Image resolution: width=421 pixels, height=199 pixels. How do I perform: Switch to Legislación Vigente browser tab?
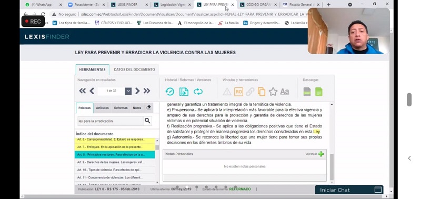coord(172,5)
